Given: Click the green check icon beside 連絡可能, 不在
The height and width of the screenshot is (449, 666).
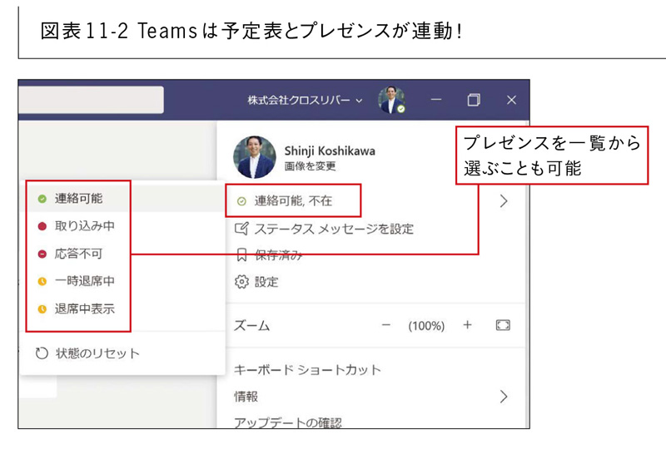Looking at the screenshot, I should pyautogui.click(x=241, y=201).
